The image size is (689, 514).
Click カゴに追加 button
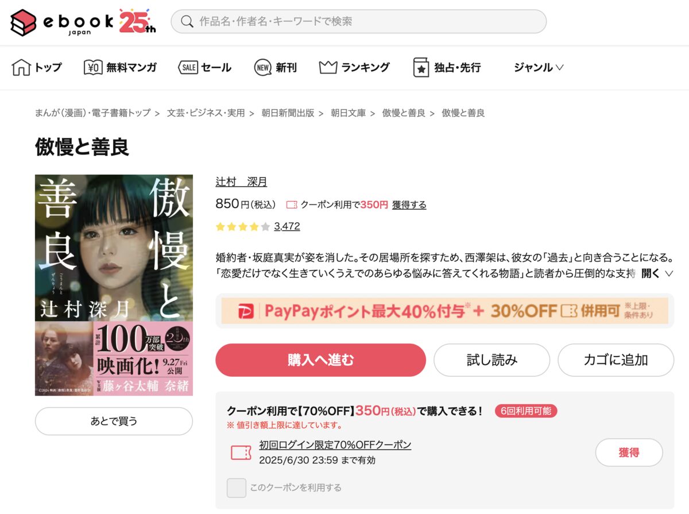(x=616, y=360)
